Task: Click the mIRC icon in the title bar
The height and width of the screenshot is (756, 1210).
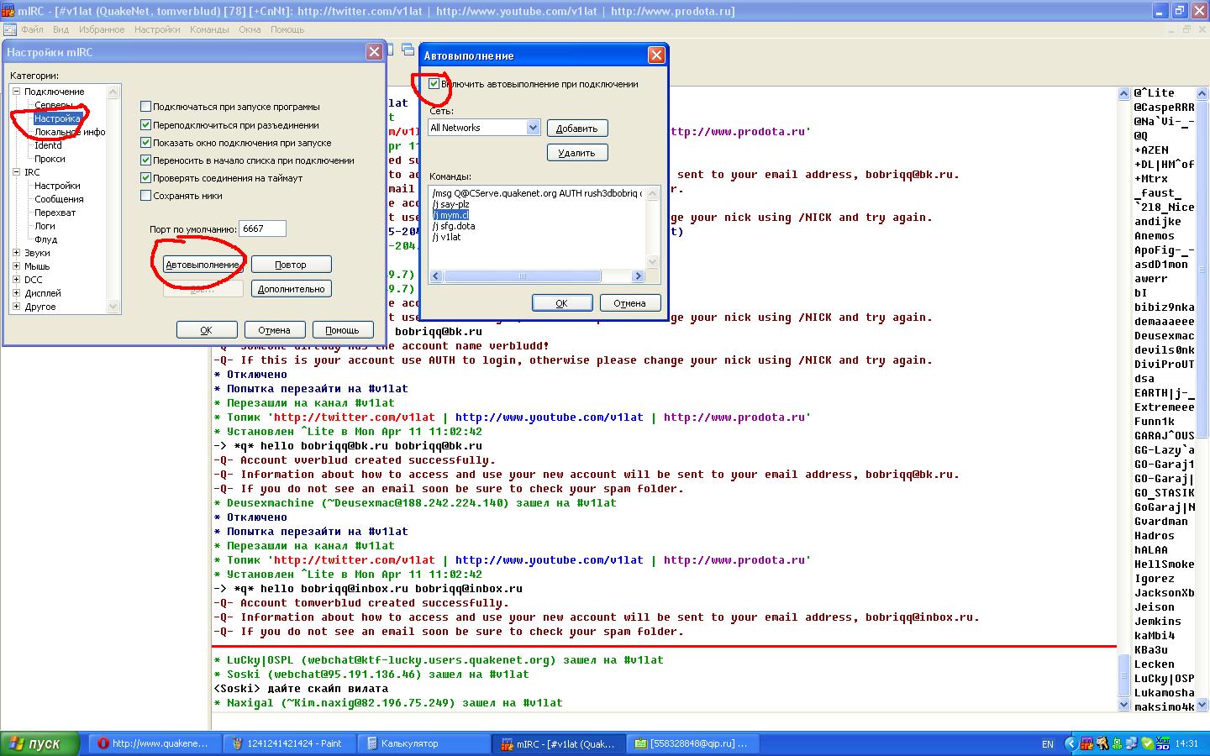Action: [x=8, y=11]
